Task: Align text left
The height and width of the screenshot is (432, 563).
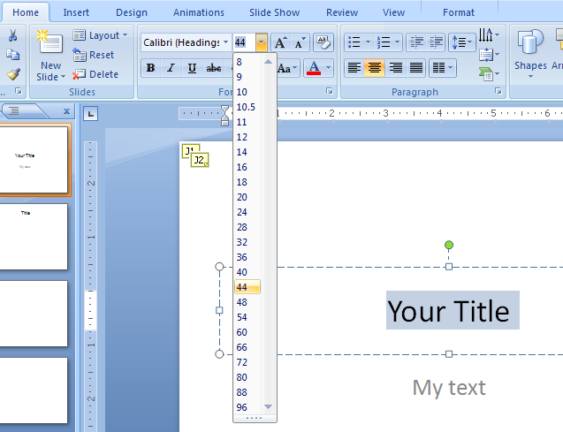Action: click(354, 67)
